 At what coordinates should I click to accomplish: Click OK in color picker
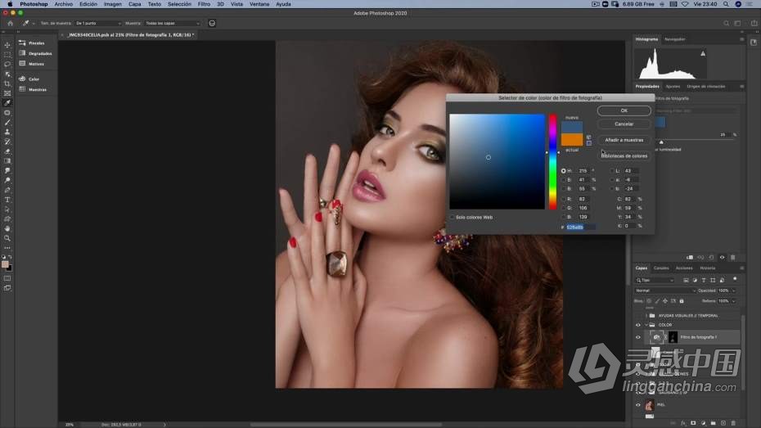click(x=624, y=110)
